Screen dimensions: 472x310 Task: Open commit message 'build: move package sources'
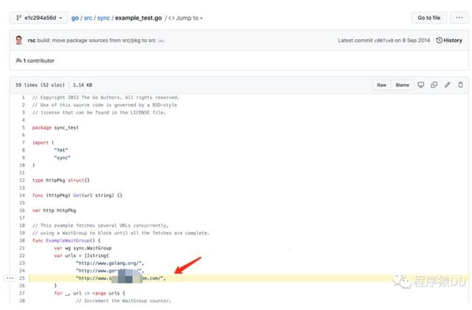[x=97, y=40]
